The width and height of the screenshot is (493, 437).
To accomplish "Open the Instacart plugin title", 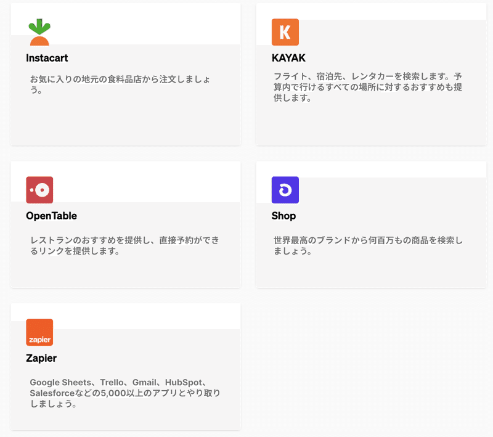I will pos(47,58).
